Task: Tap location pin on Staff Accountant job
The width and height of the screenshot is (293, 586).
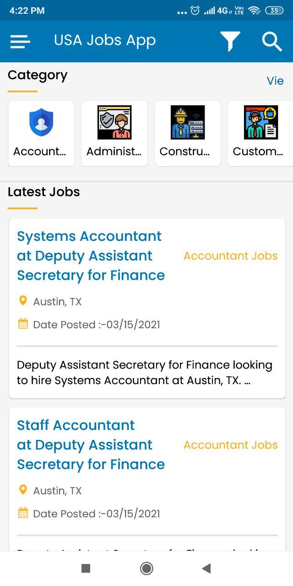Action: pos(23,490)
